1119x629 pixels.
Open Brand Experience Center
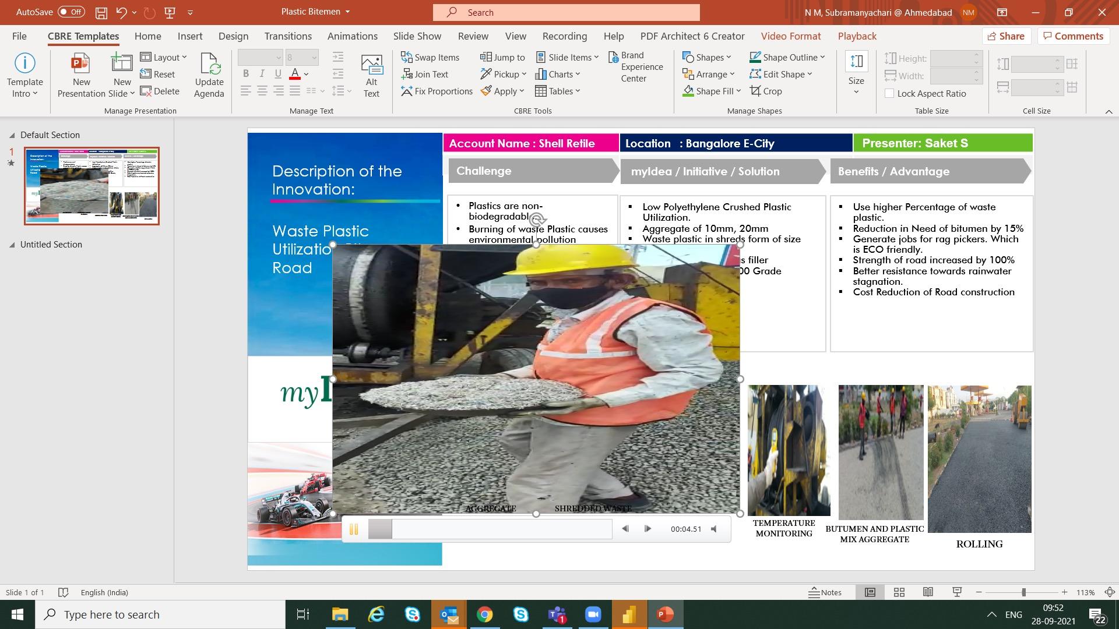(636, 67)
